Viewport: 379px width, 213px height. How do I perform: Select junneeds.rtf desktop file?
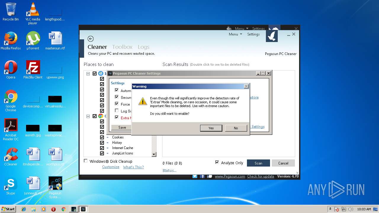point(33,186)
